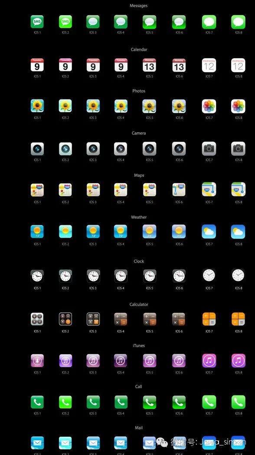Click the iOS 6 Call phone icon
255x455 pixels.
(179, 402)
